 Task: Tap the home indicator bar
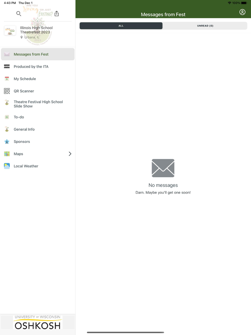click(x=125, y=332)
